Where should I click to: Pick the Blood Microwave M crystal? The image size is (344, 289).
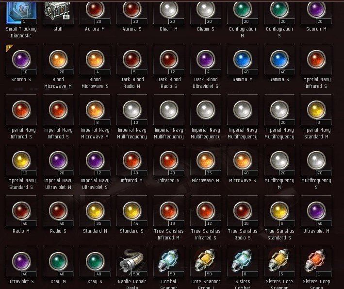pos(58,59)
